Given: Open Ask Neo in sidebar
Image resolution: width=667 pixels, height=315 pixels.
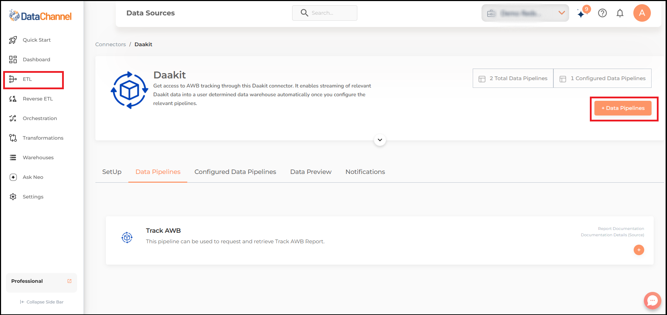Looking at the screenshot, I should 33,177.
